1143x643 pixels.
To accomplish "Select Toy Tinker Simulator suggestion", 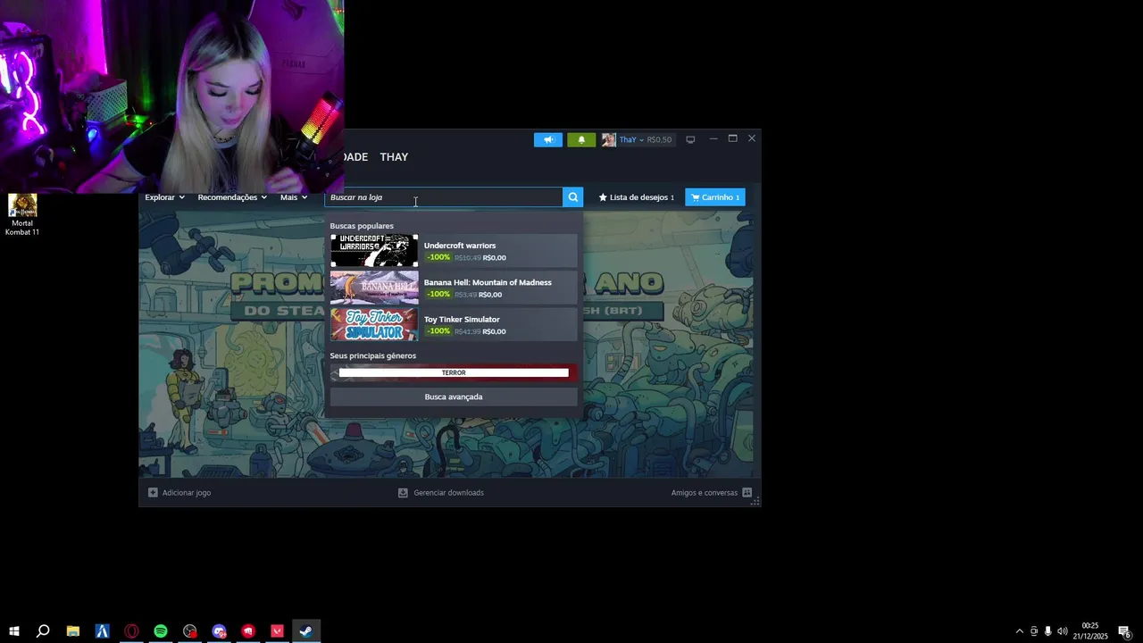I will pos(454,324).
